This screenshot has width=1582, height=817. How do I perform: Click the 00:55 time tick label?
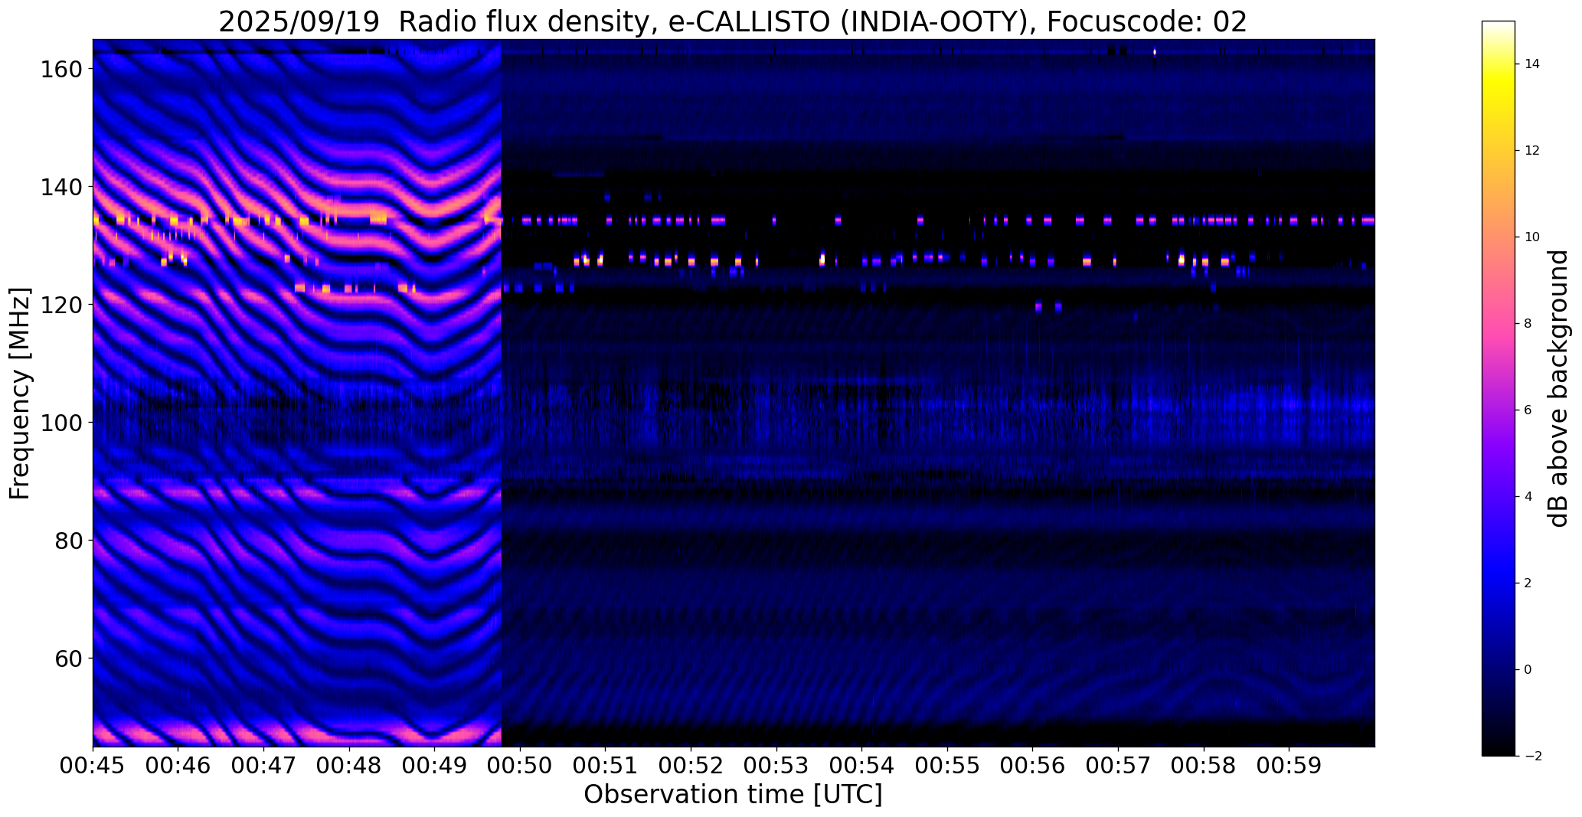[948, 766]
